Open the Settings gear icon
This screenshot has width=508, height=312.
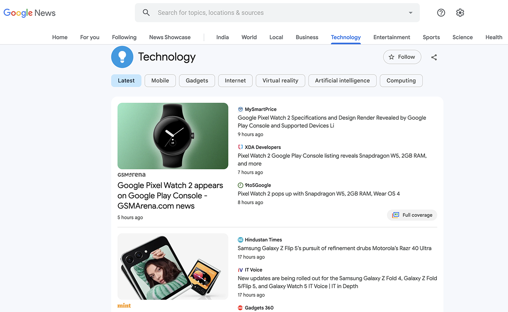pos(460,13)
